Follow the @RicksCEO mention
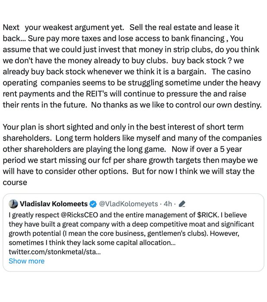 tap(79, 215)
